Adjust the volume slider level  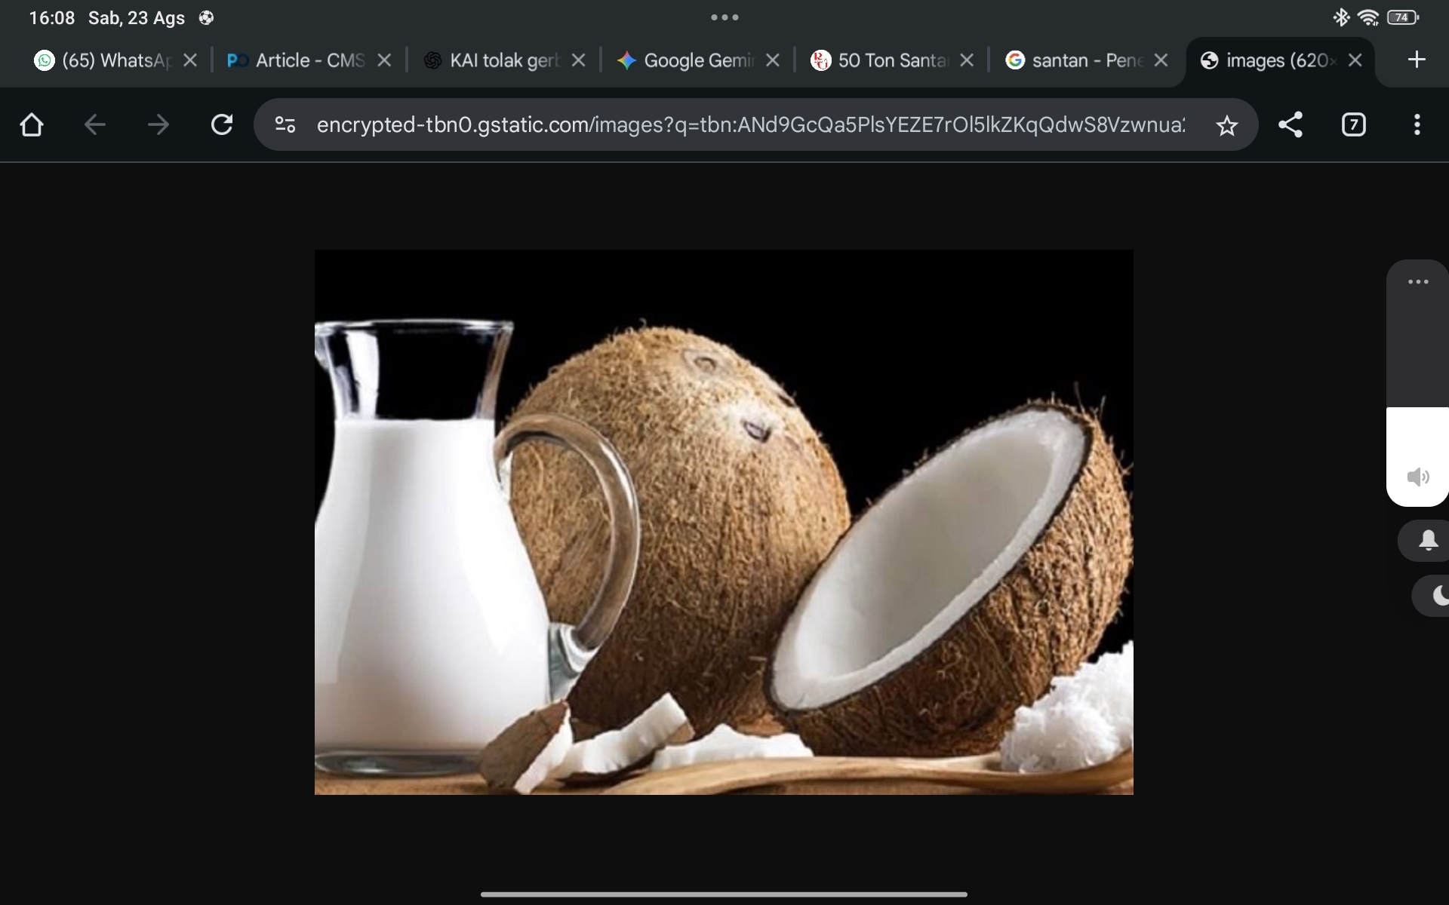pos(1417,408)
